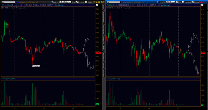Expand silver symbol dropdown arrow

click(x=121, y=2)
